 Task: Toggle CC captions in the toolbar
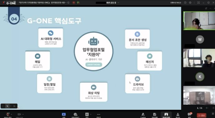pos(87,114)
